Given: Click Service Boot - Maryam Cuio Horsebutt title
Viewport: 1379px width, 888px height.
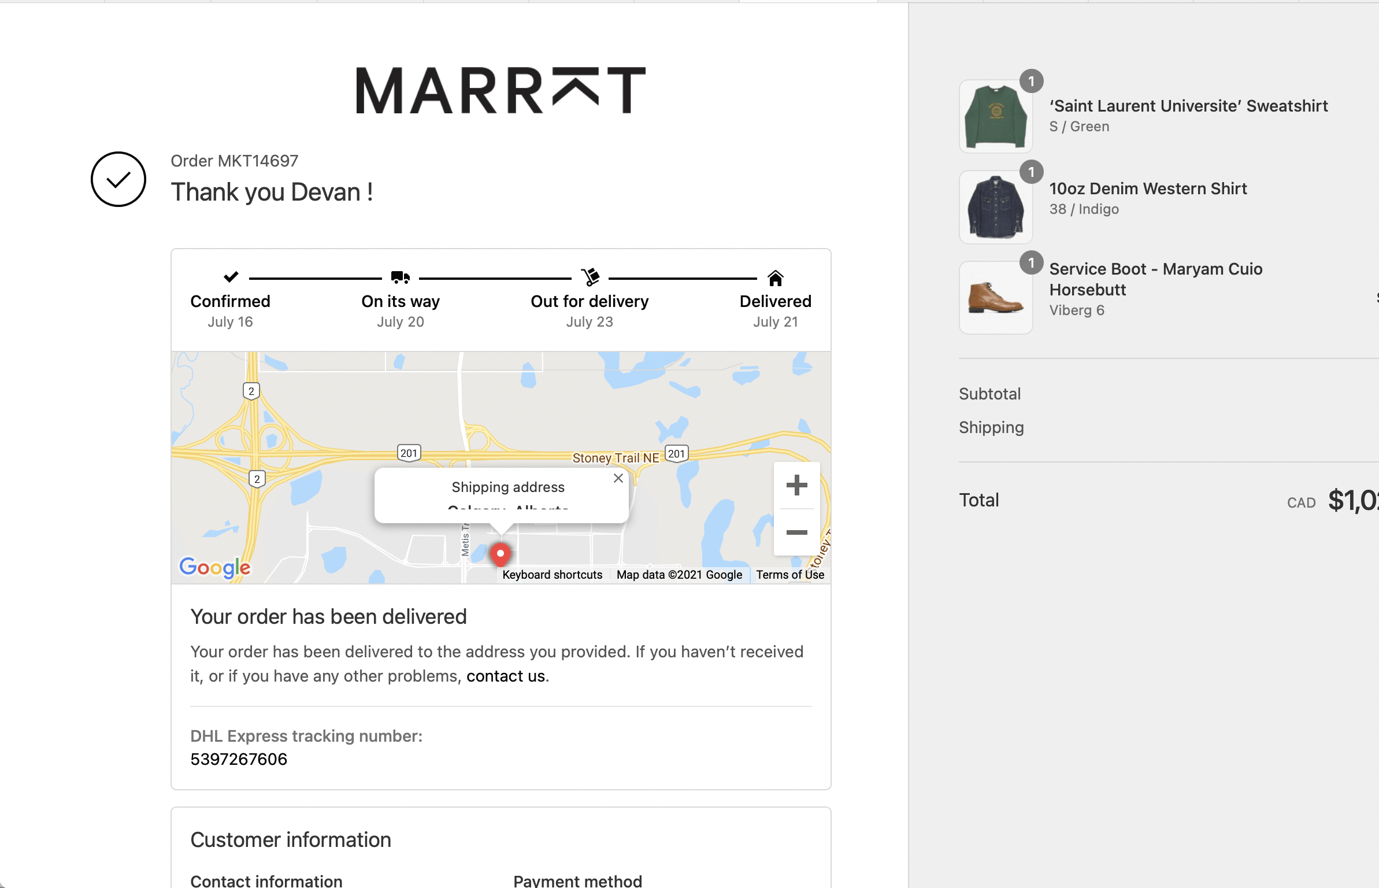Looking at the screenshot, I should 1156,279.
